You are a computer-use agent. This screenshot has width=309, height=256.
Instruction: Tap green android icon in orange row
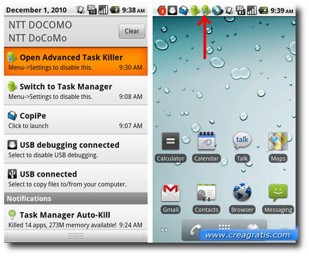point(12,57)
